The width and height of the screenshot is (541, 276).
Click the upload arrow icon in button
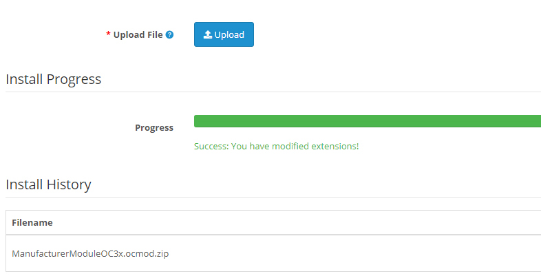(207, 34)
